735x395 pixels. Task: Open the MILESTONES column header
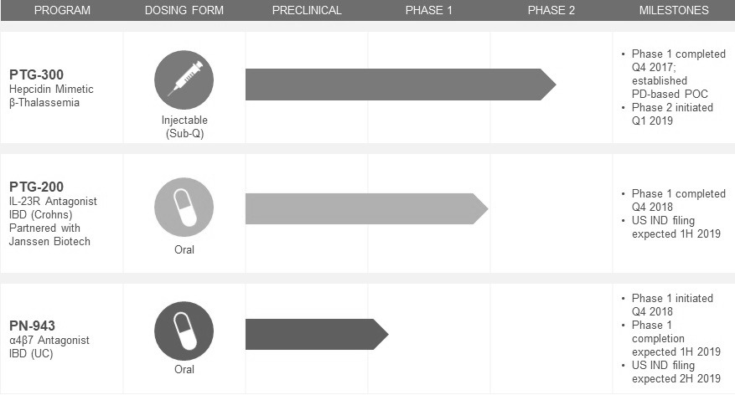pos(674,11)
